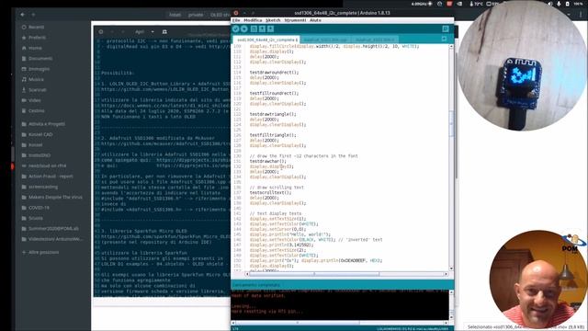Screen dimensions: 588x331
Task: Switch to the second Adafruit_SSD1306 tab
Action: pos(325,40)
